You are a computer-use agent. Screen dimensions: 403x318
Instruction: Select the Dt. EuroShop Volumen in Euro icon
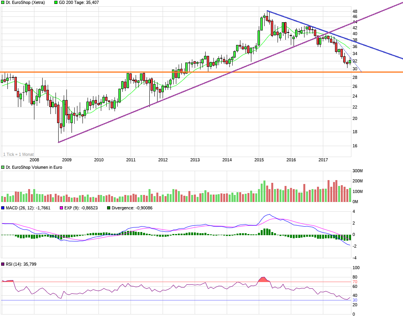3,166
